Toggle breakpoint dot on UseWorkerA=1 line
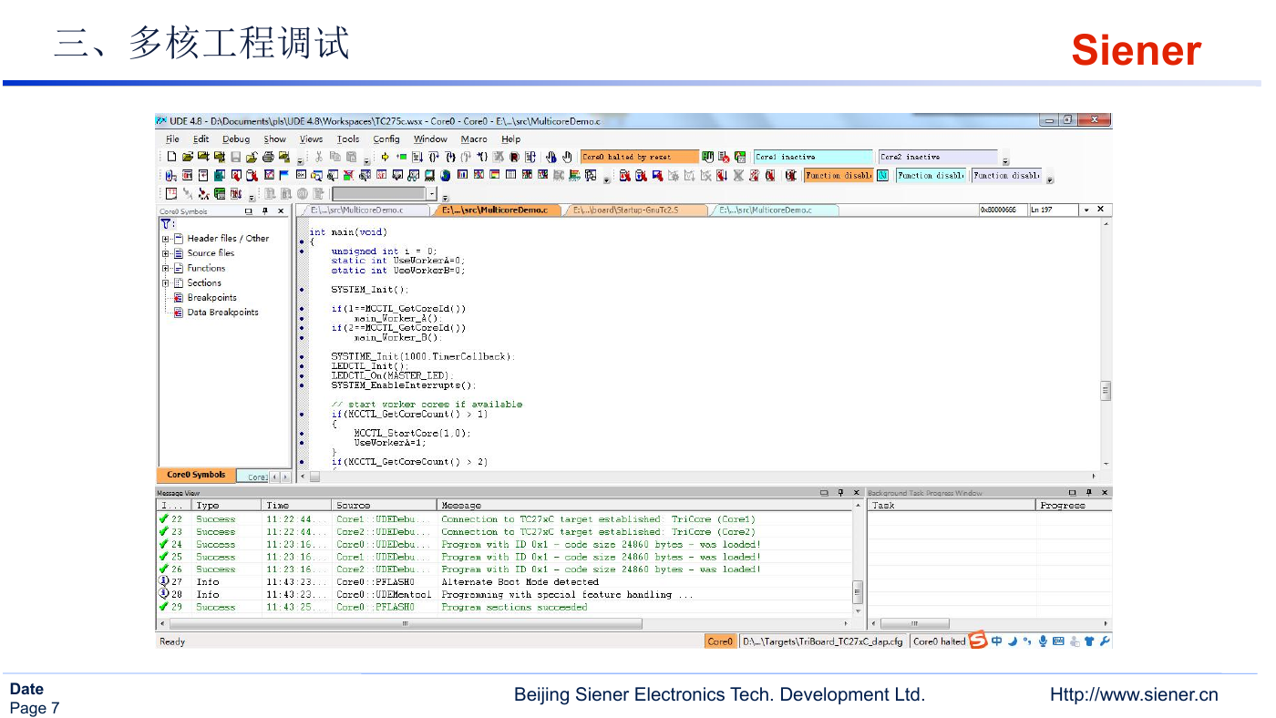The image size is (1276, 718). (302, 442)
